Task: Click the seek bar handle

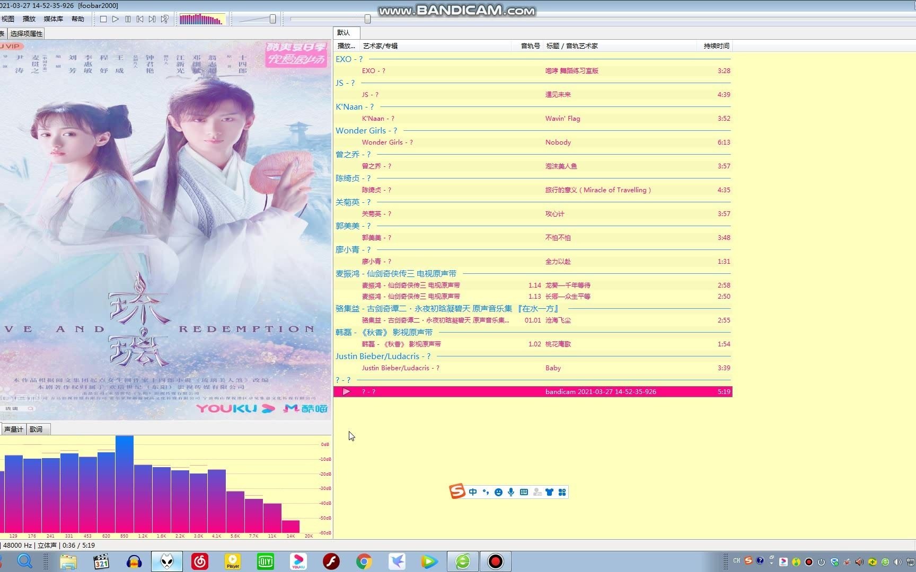Action: coord(367,19)
